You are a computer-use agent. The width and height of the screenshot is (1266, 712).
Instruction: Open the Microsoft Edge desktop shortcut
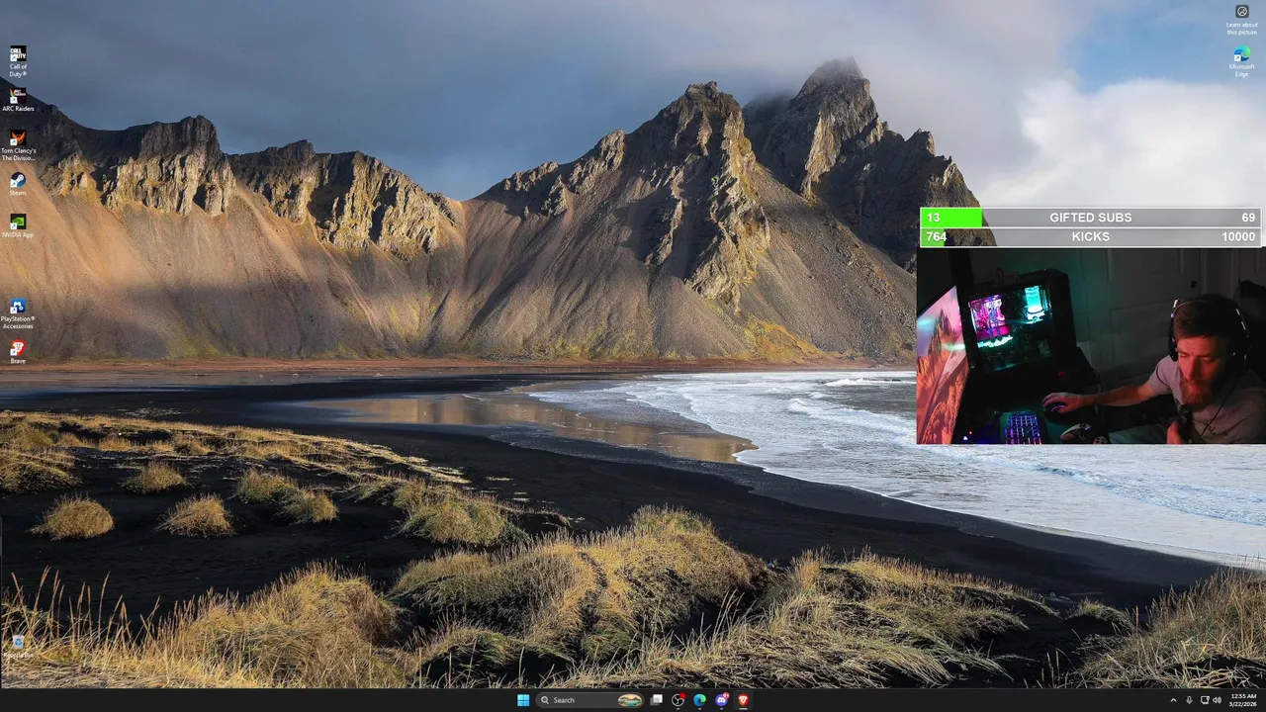pos(1242,61)
